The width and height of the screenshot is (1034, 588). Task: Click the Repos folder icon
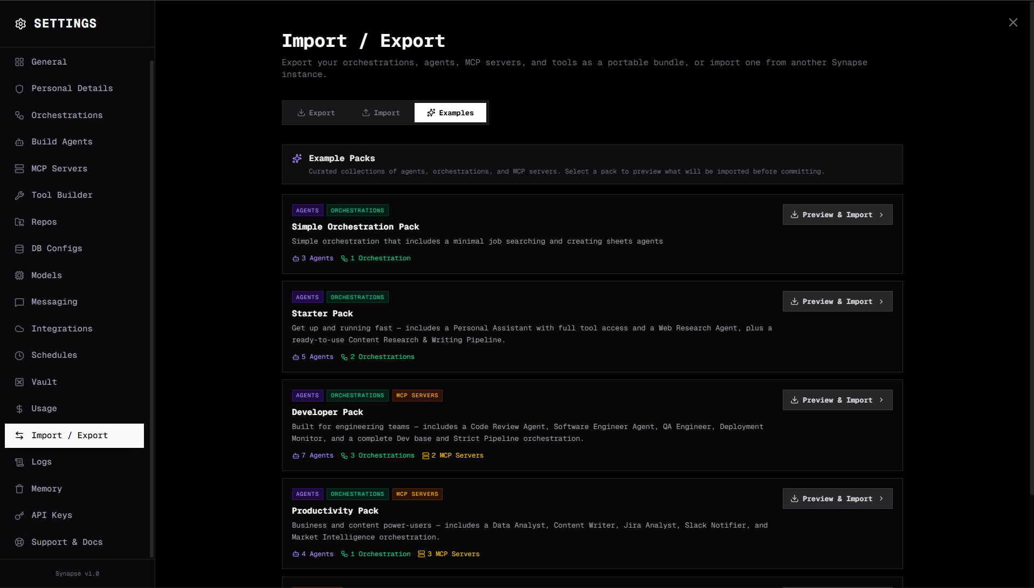coord(19,222)
